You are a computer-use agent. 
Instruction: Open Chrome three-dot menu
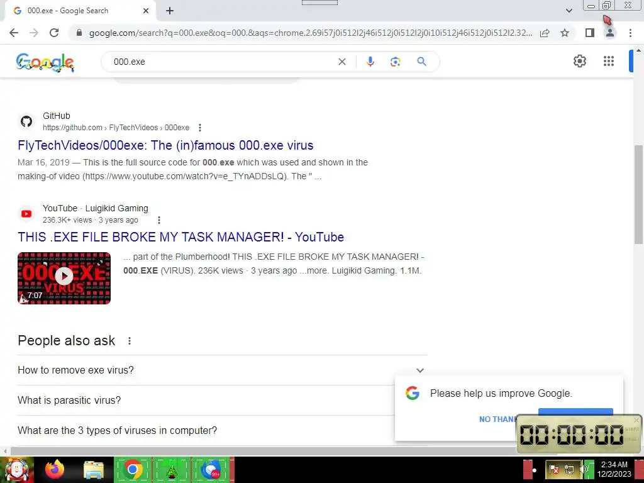630,33
